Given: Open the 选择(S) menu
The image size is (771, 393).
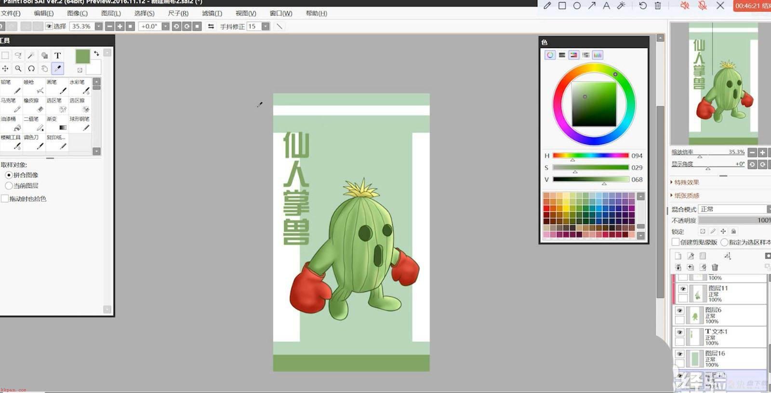Looking at the screenshot, I should click(x=144, y=13).
